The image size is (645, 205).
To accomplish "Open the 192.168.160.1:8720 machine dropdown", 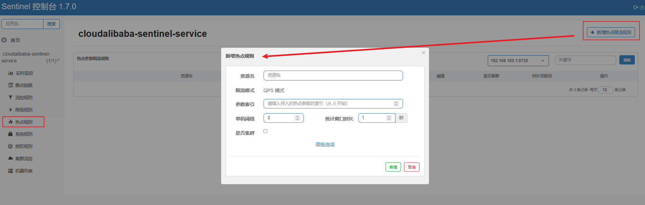I will pyautogui.click(x=518, y=61).
